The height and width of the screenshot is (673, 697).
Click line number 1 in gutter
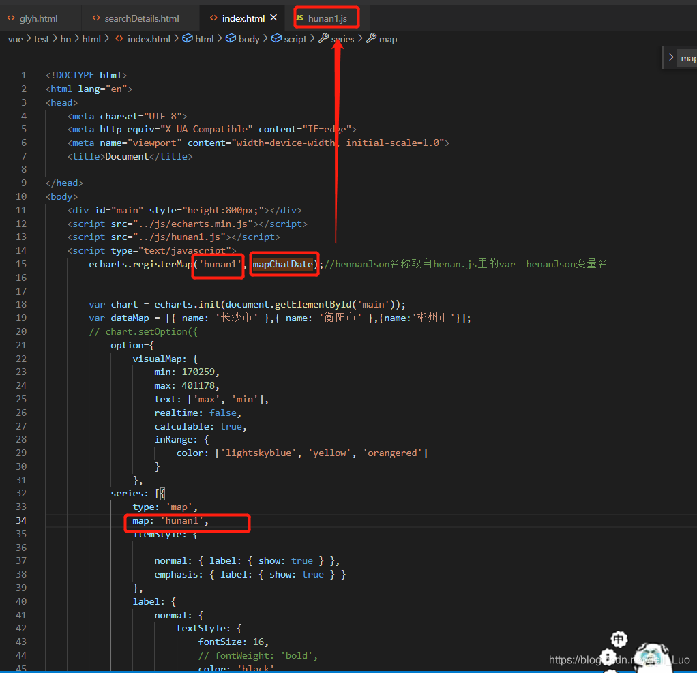click(24, 75)
